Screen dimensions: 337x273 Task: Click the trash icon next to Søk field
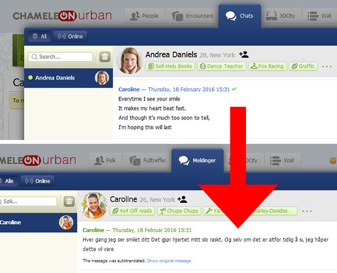(69, 201)
